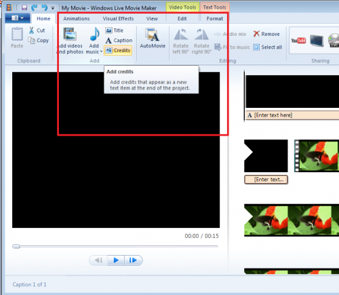The width and height of the screenshot is (339, 295).
Task: Click the '[Enter text...' caption box
Action: click(266, 180)
